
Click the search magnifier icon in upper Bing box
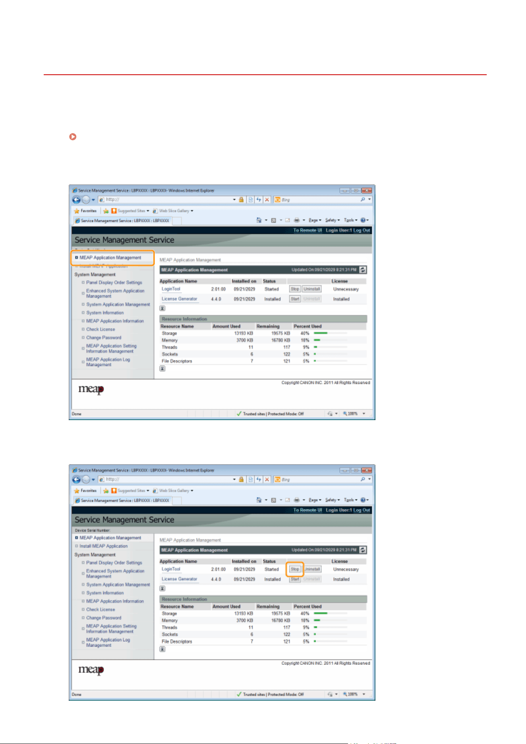click(x=363, y=200)
